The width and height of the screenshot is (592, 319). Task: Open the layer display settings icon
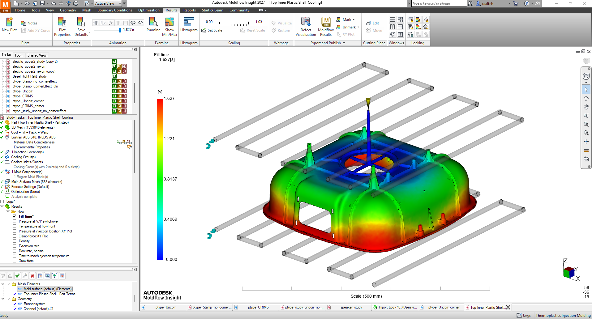click(40, 276)
